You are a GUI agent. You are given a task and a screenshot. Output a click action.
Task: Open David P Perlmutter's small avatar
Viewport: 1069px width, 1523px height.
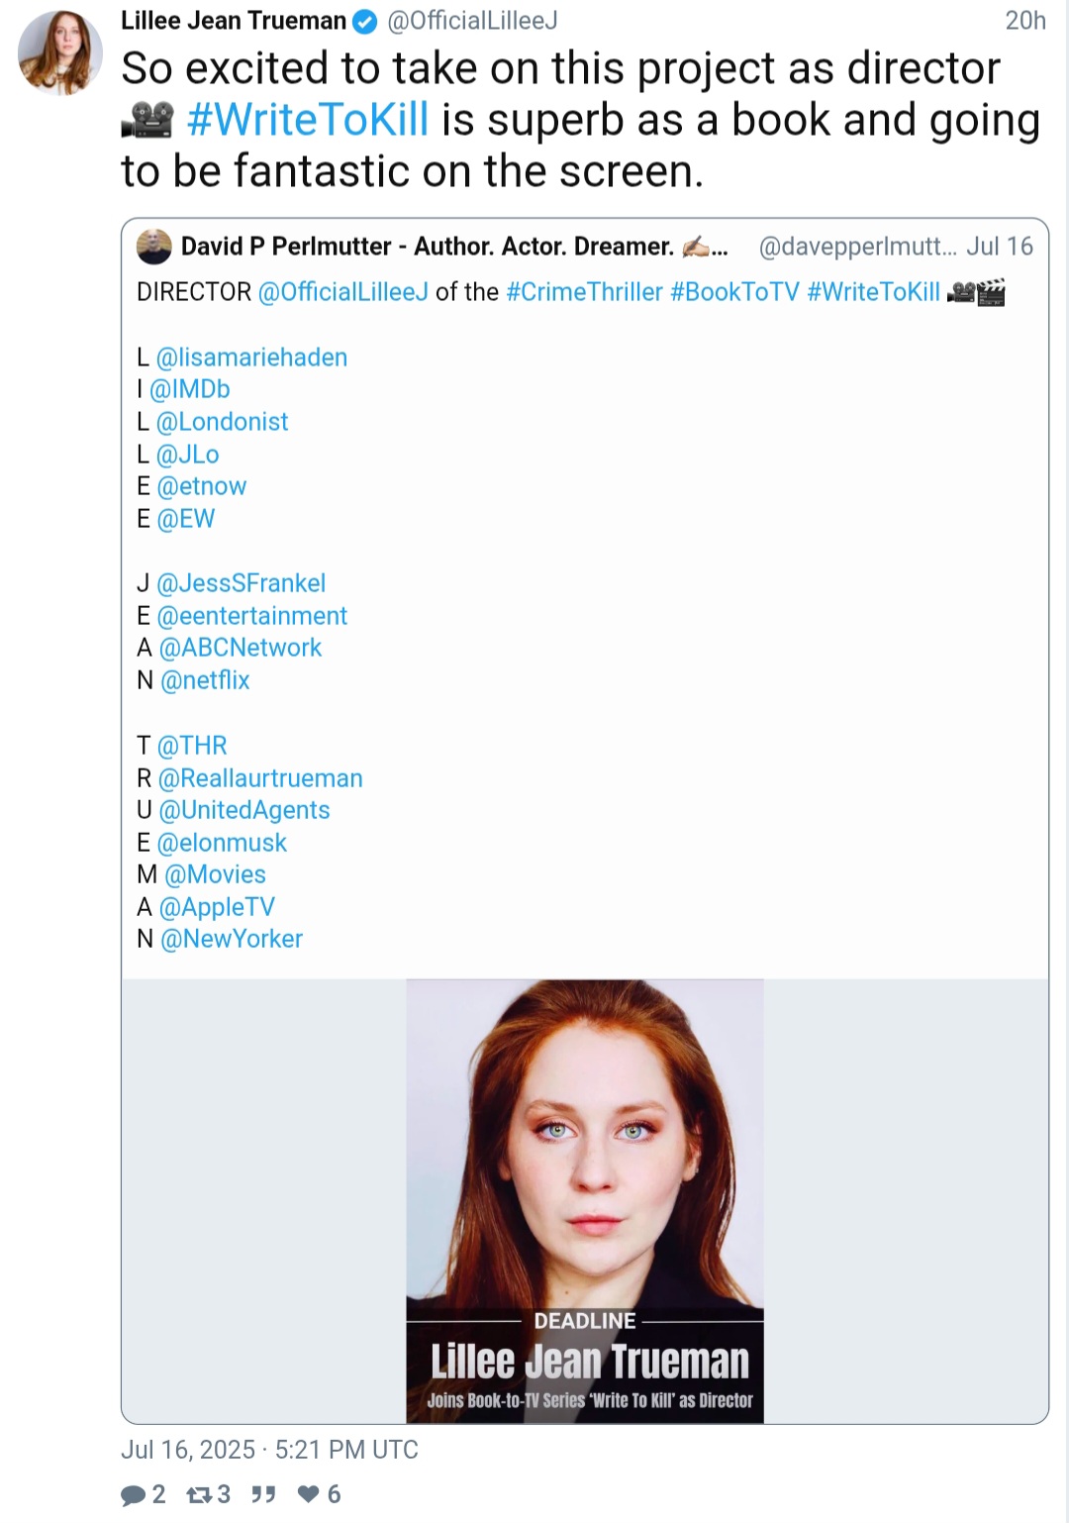(154, 247)
